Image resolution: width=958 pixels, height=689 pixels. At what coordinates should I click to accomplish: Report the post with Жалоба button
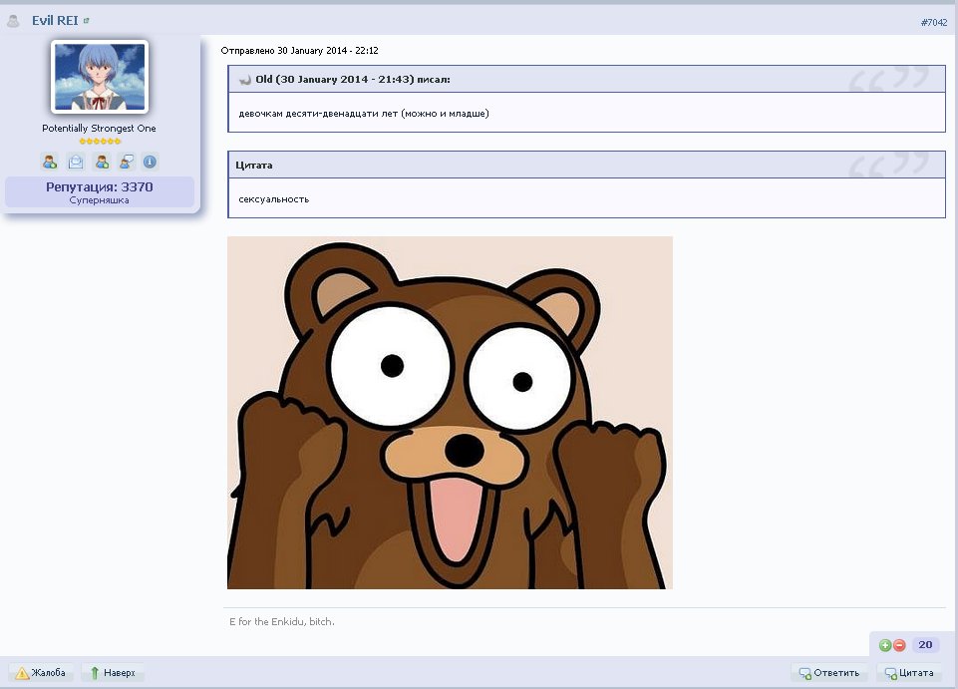point(41,673)
